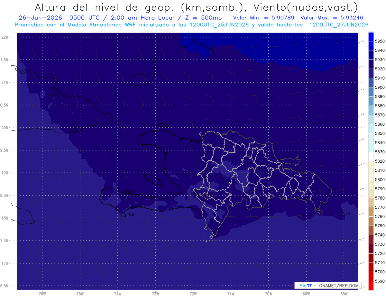
Task: Click the '8.5N' latitude axis label
Action: coord(5,195)
